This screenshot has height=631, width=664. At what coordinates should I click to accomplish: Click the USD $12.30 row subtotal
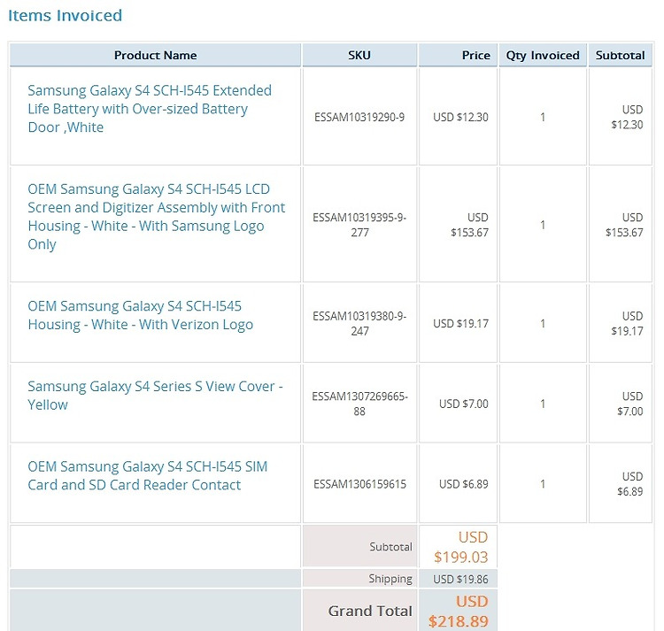click(627, 117)
